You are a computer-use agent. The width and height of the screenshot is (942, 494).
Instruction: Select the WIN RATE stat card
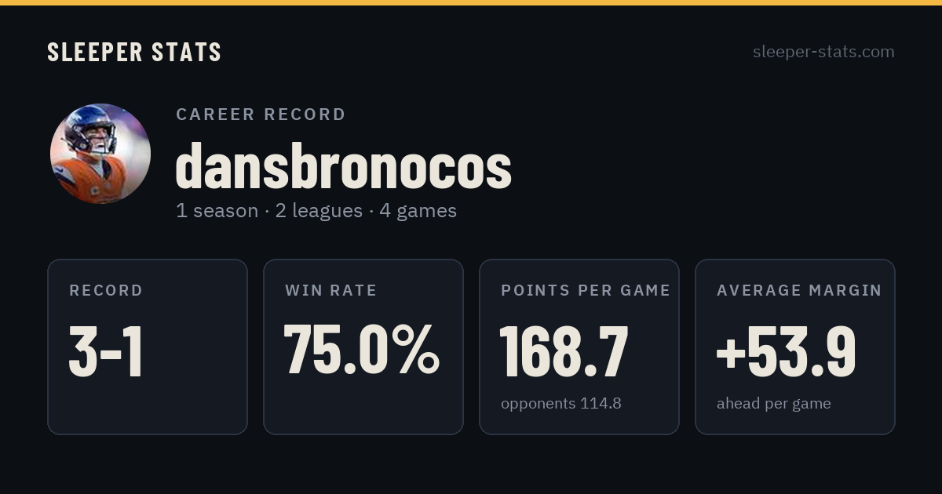tap(363, 347)
